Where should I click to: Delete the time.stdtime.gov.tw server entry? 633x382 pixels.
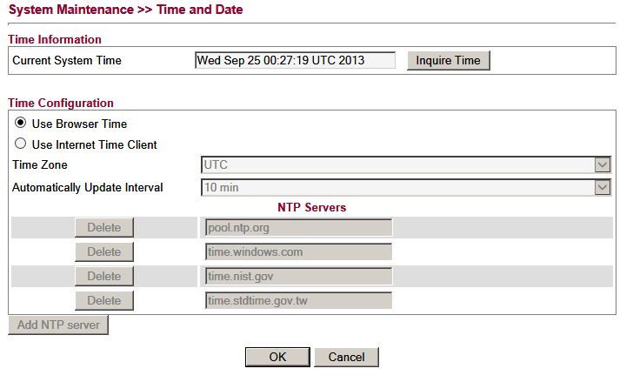click(104, 301)
